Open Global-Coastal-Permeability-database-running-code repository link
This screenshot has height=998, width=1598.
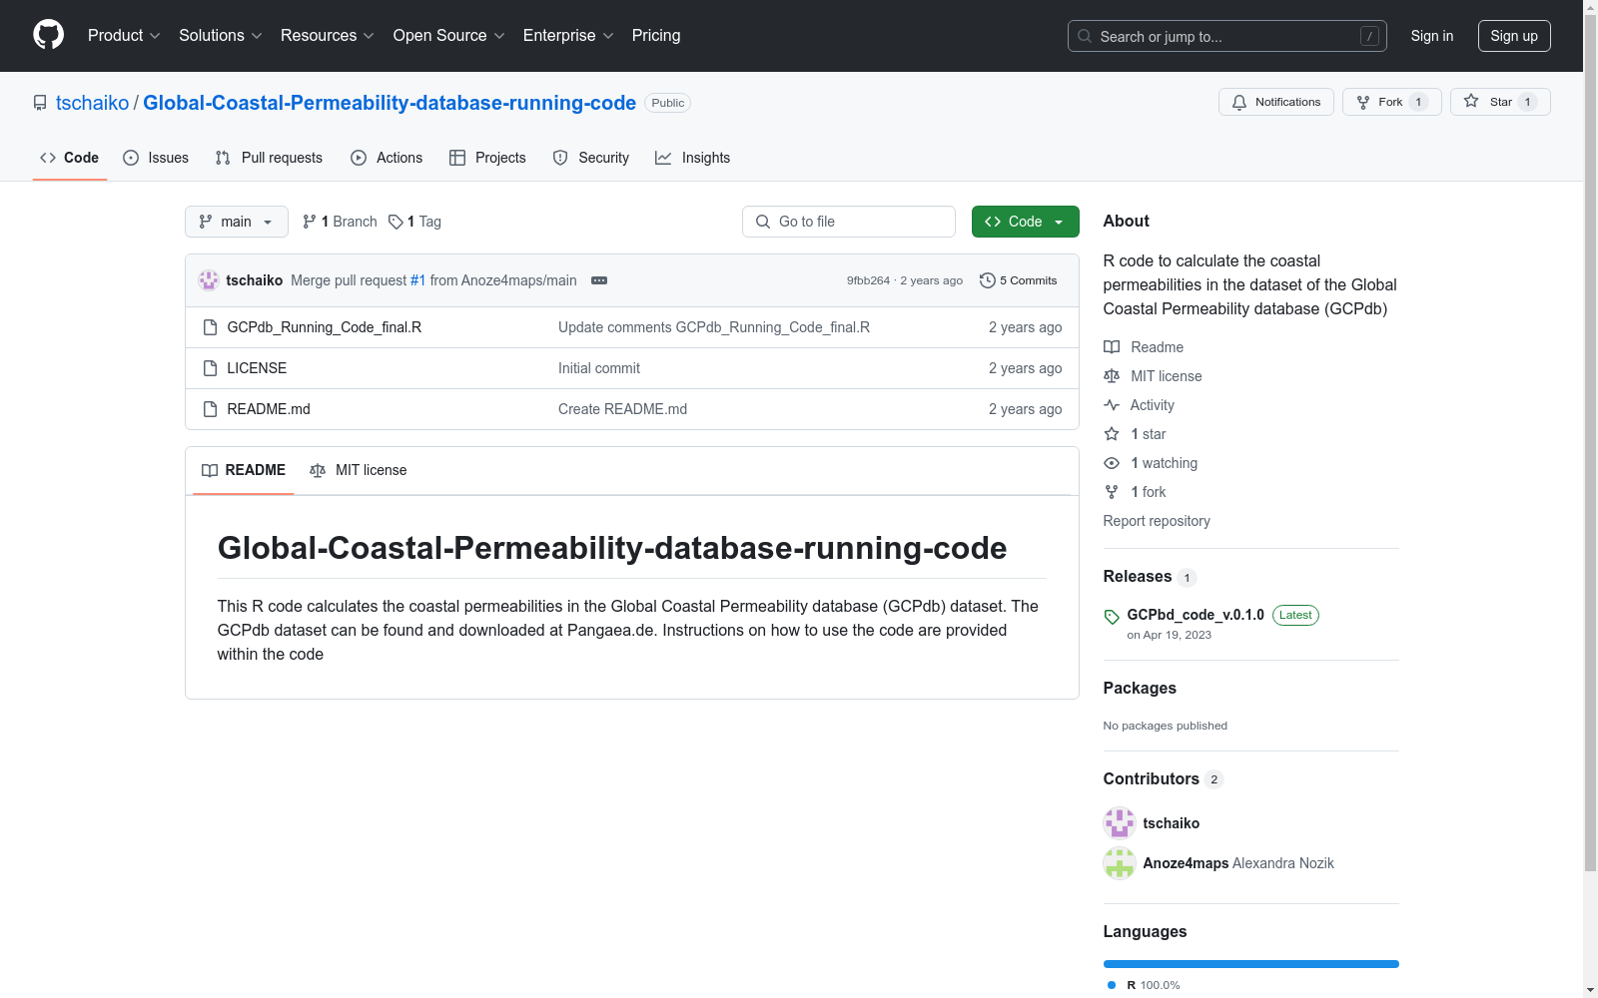[390, 103]
